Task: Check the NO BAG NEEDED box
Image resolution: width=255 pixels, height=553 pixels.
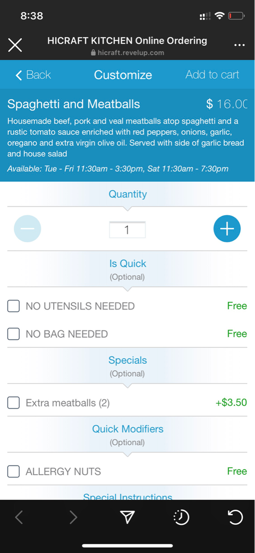Action: [13, 334]
